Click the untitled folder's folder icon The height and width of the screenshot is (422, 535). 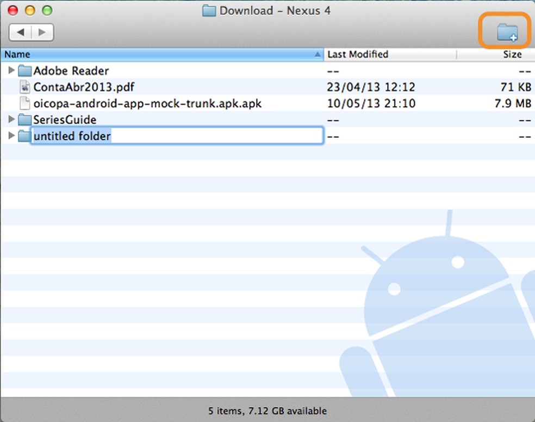[x=24, y=136]
